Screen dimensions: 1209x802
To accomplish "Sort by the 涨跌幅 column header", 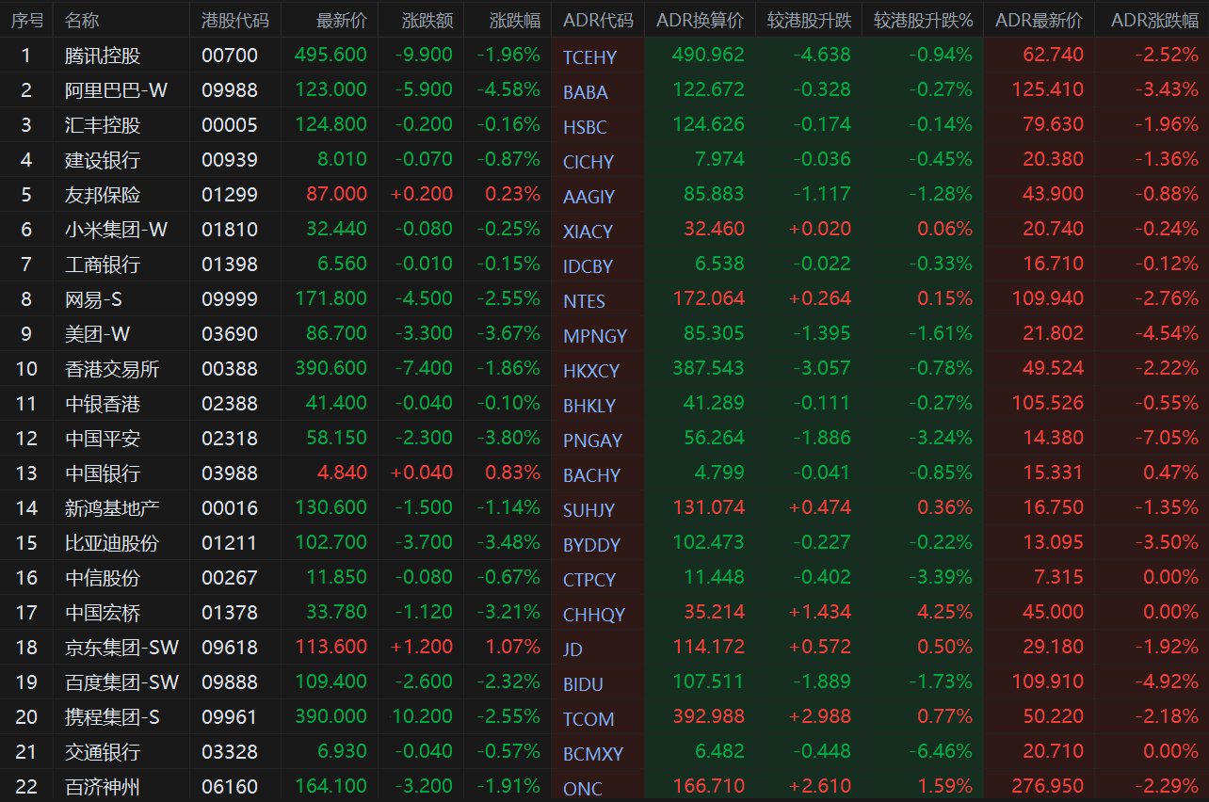I will tap(515, 20).
